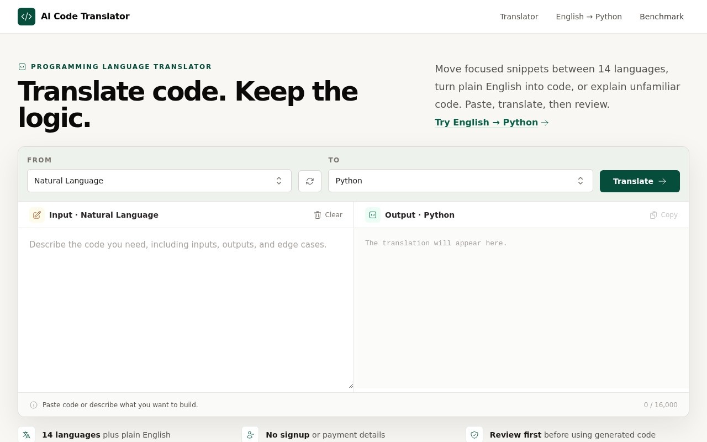Click the '14 languages plus plain English' text
The image size is (707, 442).
pos(106,435)
